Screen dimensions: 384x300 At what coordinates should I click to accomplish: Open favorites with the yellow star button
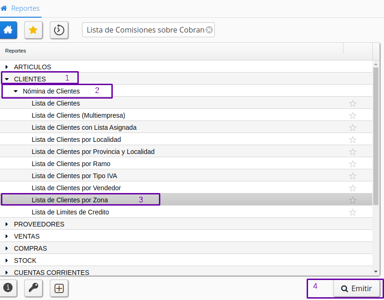pyautogui.click(x=33, y=30)
